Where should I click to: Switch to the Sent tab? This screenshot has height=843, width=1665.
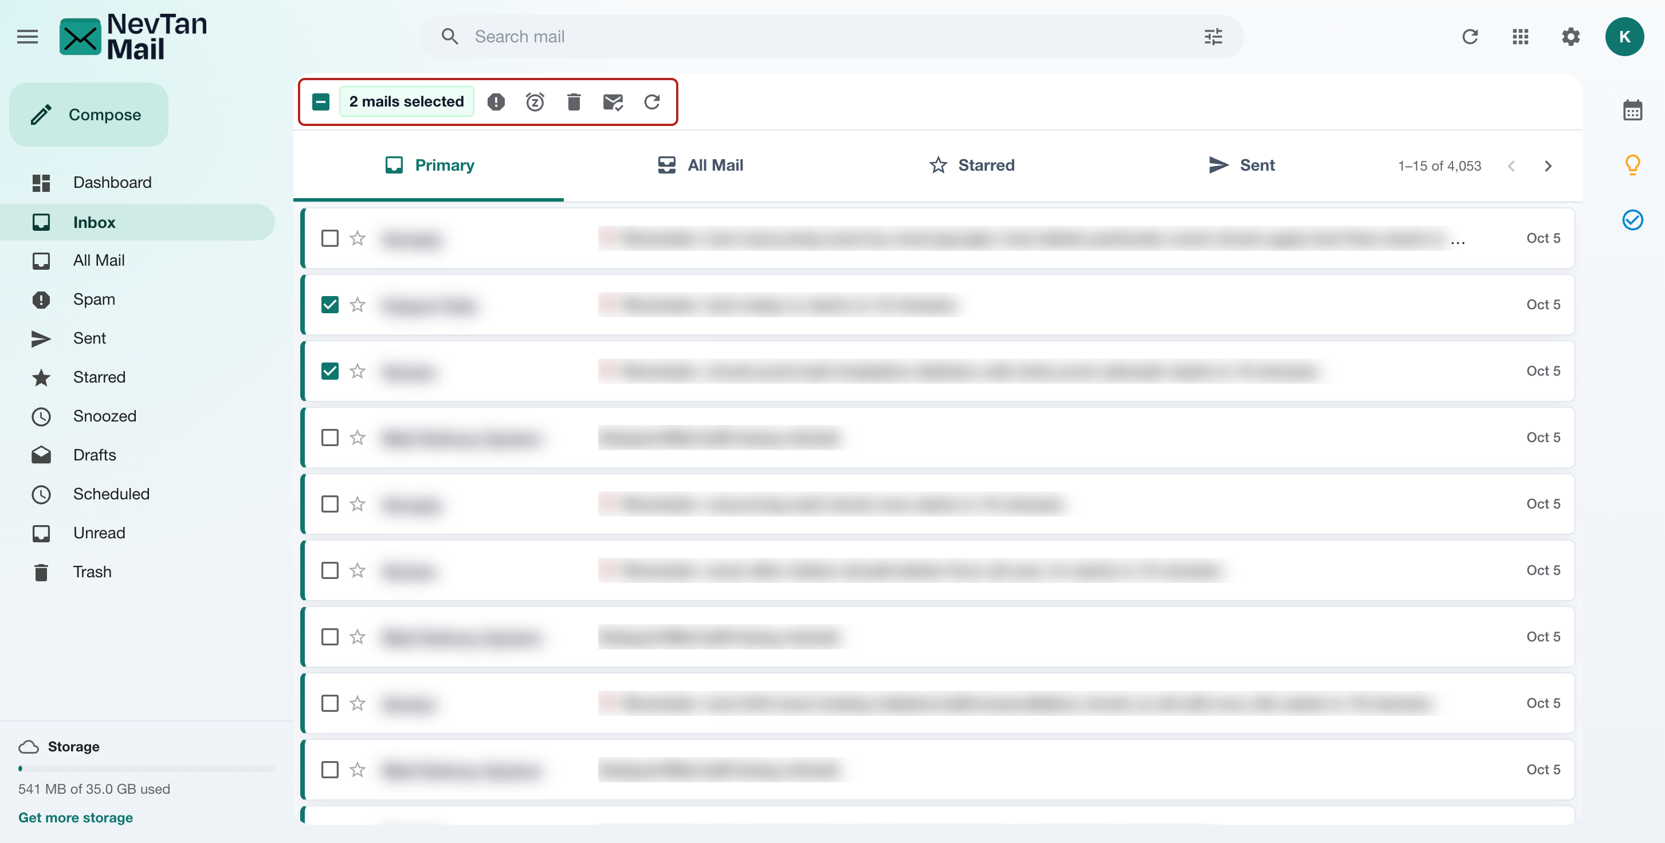(1241, 166)
